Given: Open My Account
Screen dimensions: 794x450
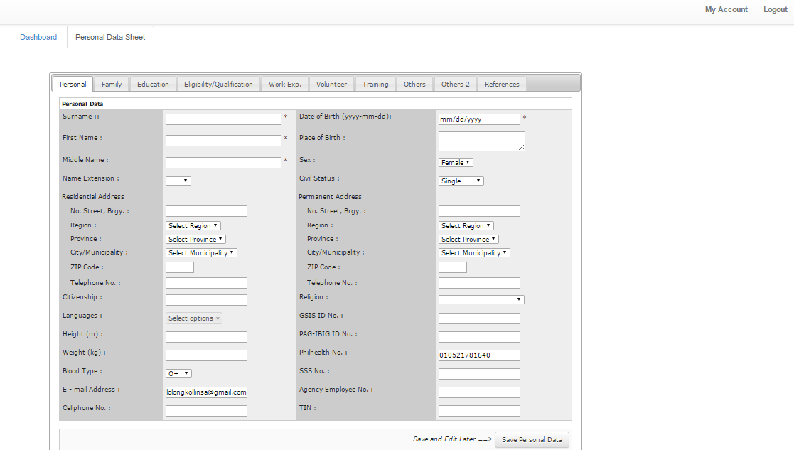Looking at the screenshot, I should [x=726, y=9].
